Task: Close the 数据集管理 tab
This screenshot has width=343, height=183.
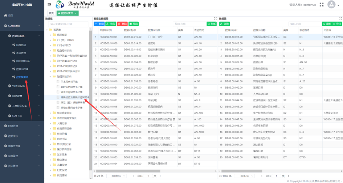Action: tap(75, 13)
